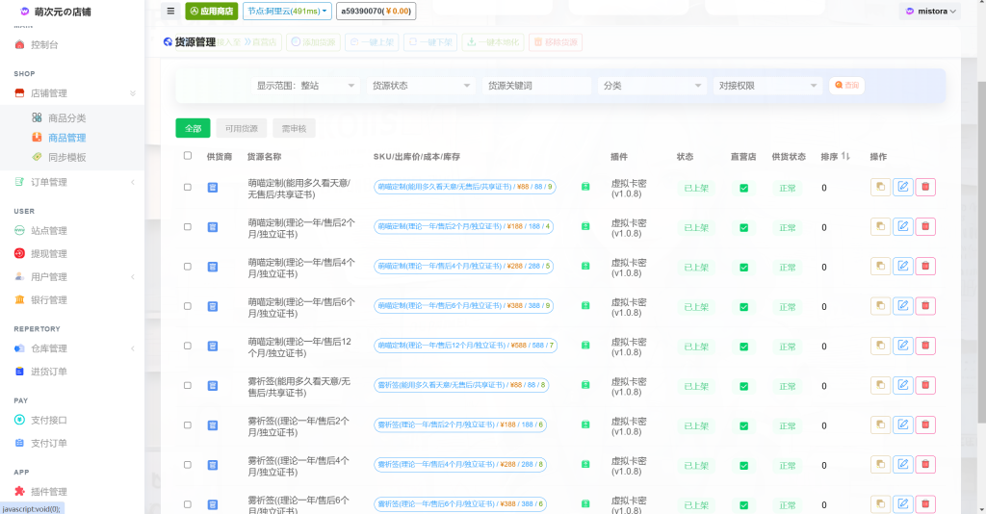The height and width of the screenshot is (514, 986).
Task: Open the mistora user menu
Action: point(931,12)
